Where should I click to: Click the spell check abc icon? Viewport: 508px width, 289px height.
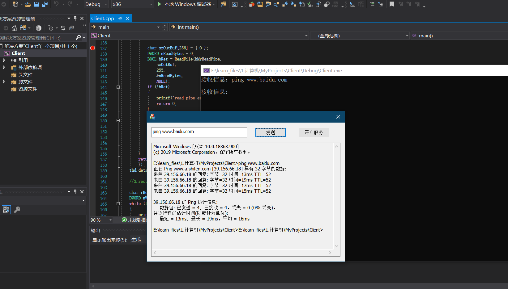click(310, 4)
